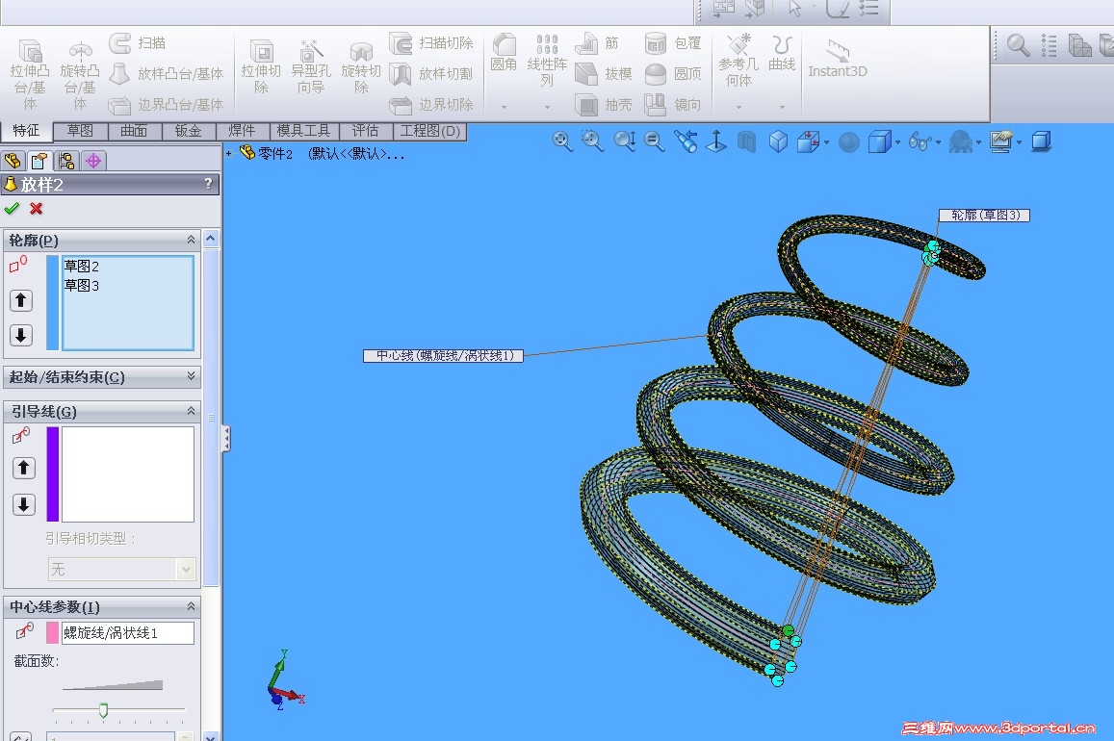Click the 截面数 section count slider
Image resolution: width=1114 pixels, height=741 pixels.
(104, 710)
